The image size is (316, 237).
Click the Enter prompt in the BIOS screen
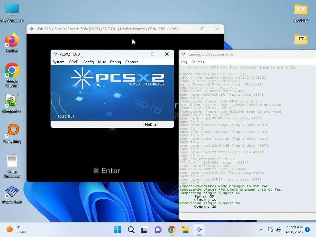pos(107,171)
